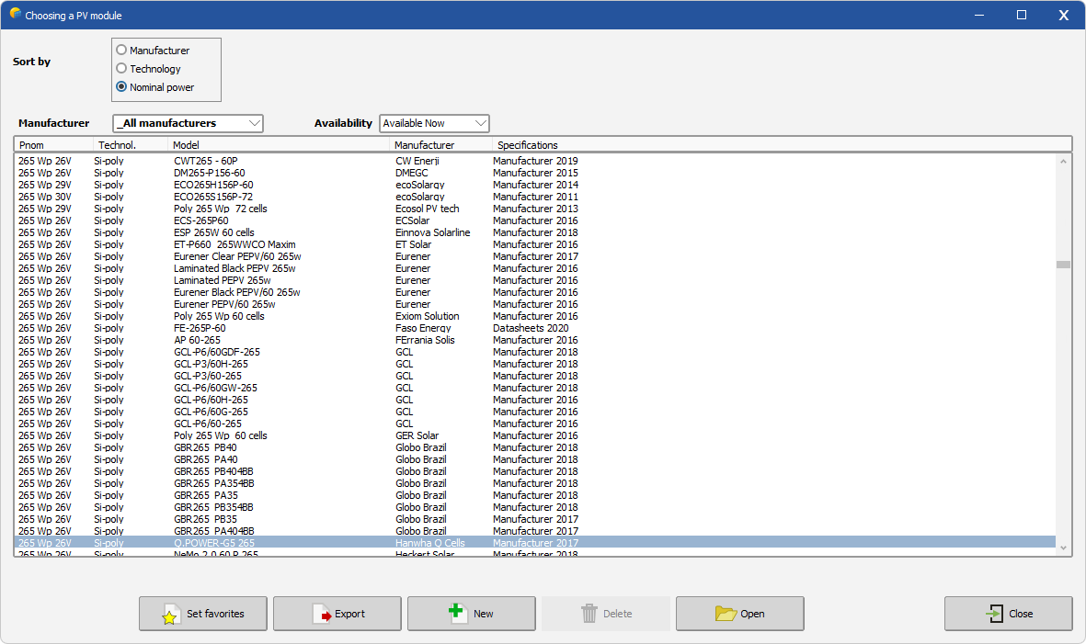Viewport: 1086px width, 644px height.
Task: Click the Set favorites button label
Action: [215, 614]
